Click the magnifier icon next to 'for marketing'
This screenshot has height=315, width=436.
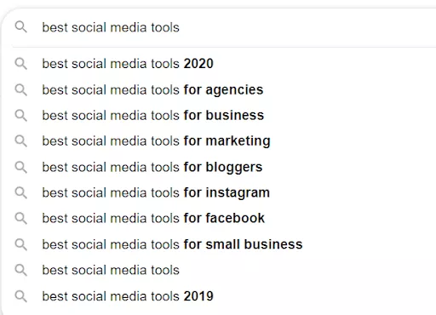pyautogui.click(x=21, y=141)
